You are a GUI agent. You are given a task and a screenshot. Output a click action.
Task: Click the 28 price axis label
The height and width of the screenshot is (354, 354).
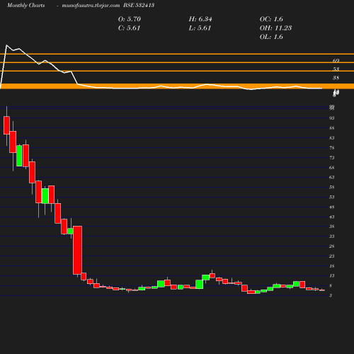[x=332, y=246]
